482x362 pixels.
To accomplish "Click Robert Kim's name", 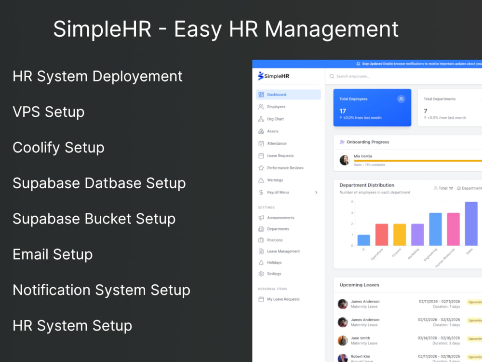I will (x=360, y=357).
